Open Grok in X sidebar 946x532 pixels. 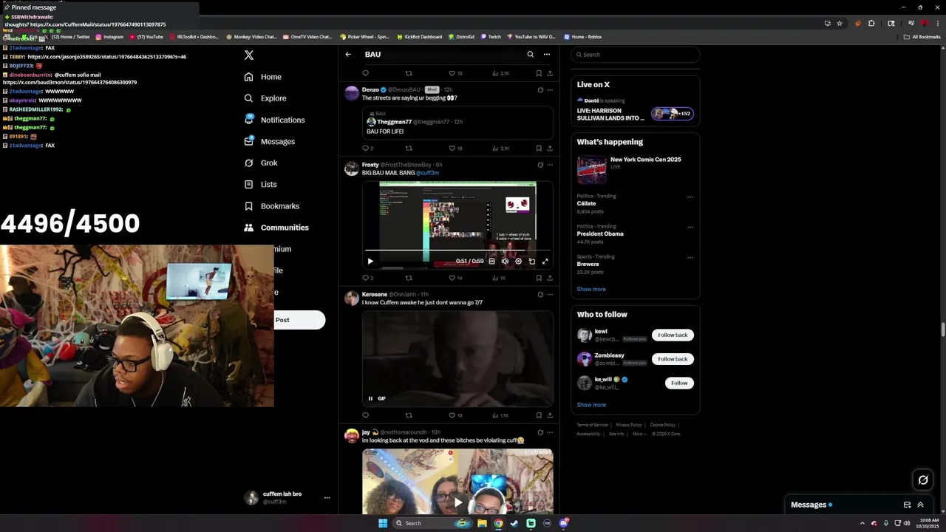[261, 163]
